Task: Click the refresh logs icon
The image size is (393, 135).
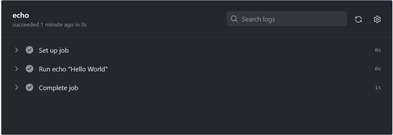Action: (359, 20)
